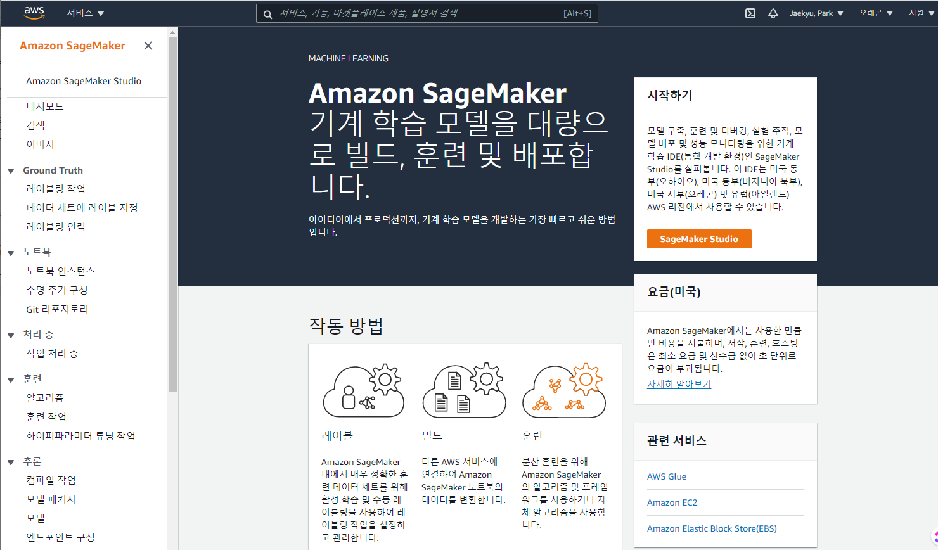This screenshot has height=550, width=938.
Task: Click the search magnifier icon
Action: 267,14
